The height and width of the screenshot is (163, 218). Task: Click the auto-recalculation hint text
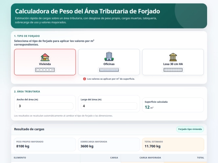pos(63,116)
